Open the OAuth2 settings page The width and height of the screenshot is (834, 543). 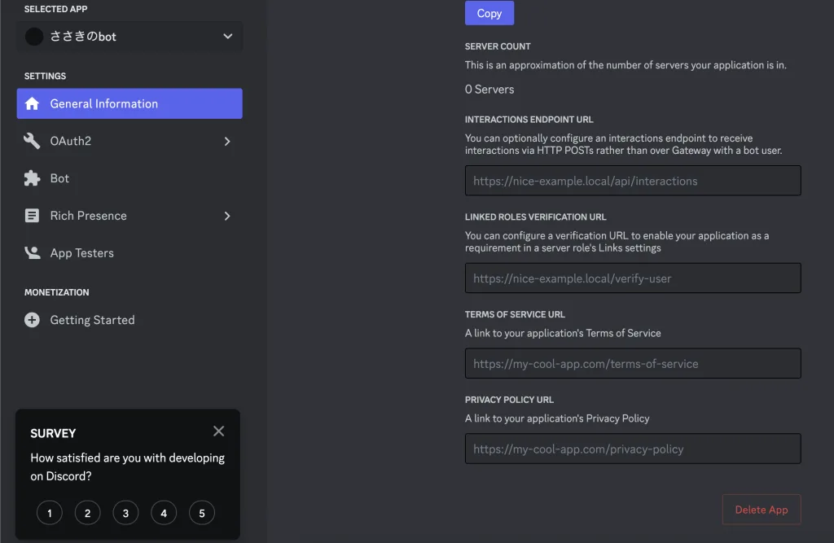[129, 141]
